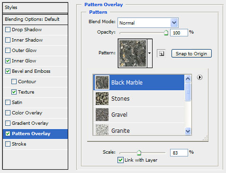This screenshot has height=173, width=226.
Task: Select the Granite pattern thumbnail
Action: [102, 130]
